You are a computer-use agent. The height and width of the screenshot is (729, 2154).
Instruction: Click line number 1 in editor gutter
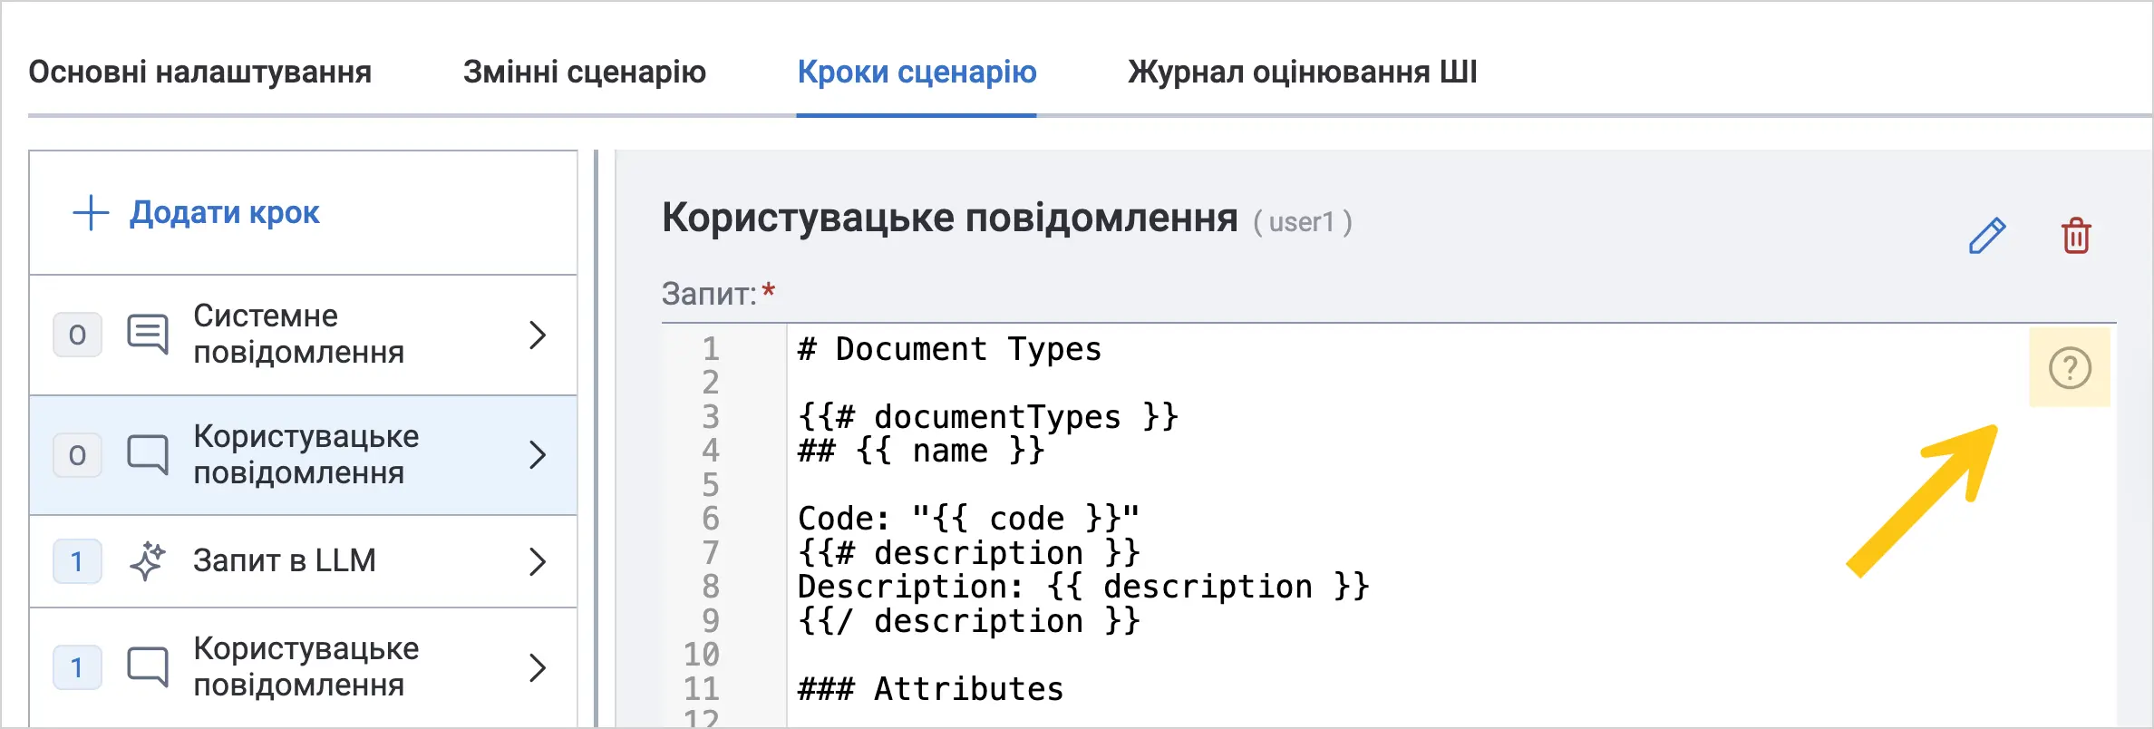coord(711,349)
